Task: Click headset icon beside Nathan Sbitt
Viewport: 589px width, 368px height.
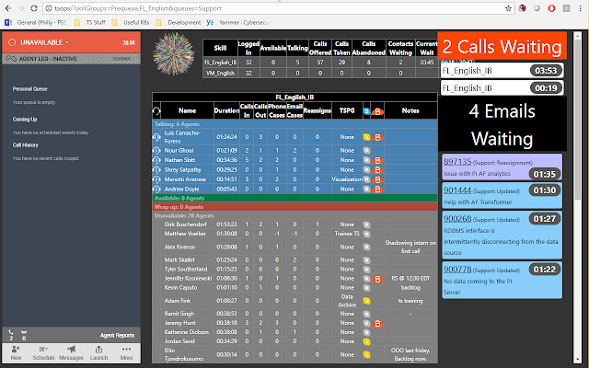Action: click(x=157, y=158)
